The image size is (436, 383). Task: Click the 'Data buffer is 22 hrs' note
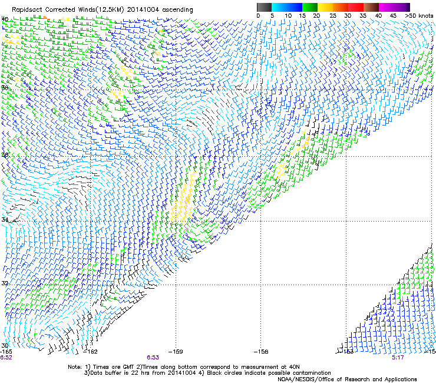click(x=207, y=373)
